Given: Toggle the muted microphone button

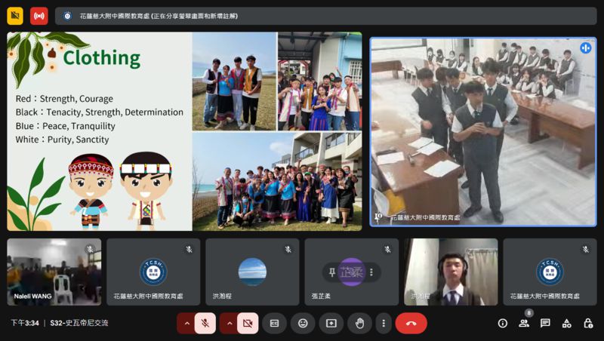Looking at the screenshot, I should tap(205, 323).
